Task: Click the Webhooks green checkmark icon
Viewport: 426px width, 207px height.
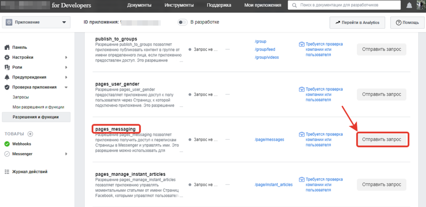Action: [x=7, y=144]
